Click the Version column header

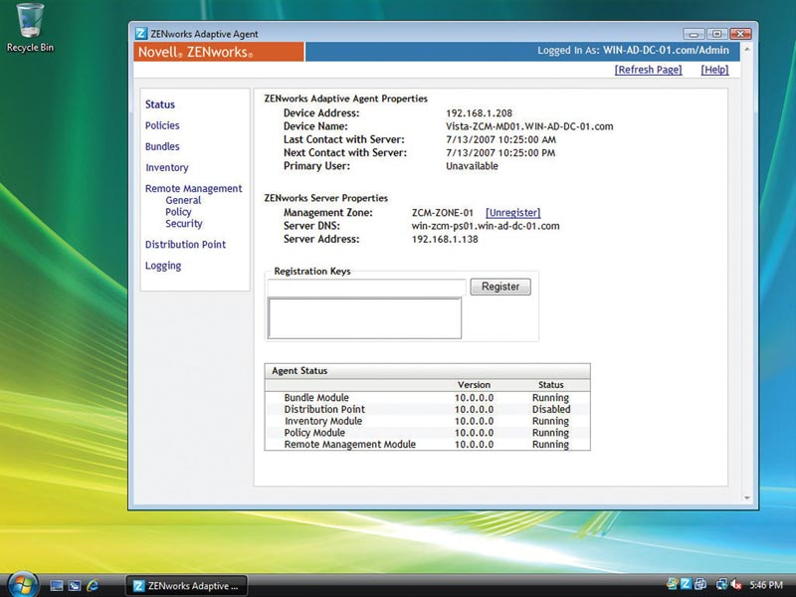click(x=474, y=385)
